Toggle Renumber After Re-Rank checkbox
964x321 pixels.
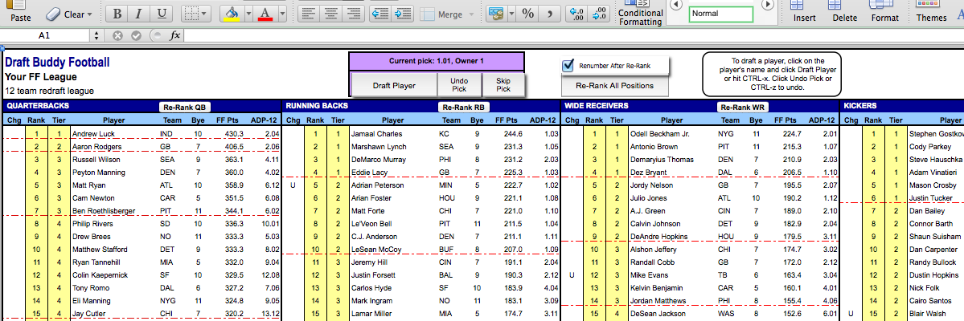tap(568, 65)
